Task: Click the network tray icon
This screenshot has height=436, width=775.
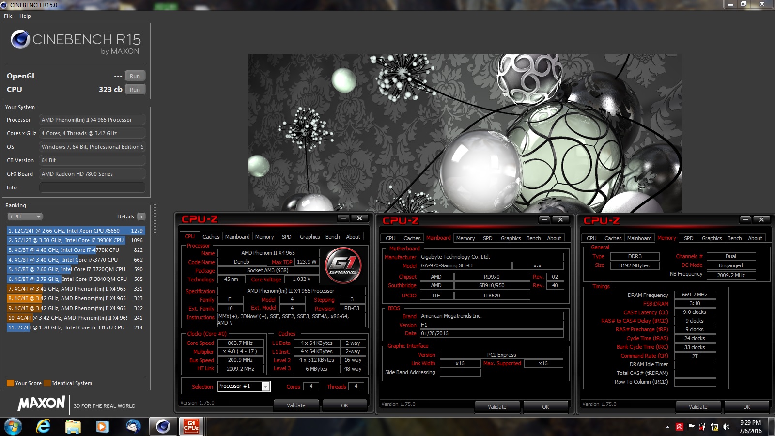Action: (x=714, y=427)
